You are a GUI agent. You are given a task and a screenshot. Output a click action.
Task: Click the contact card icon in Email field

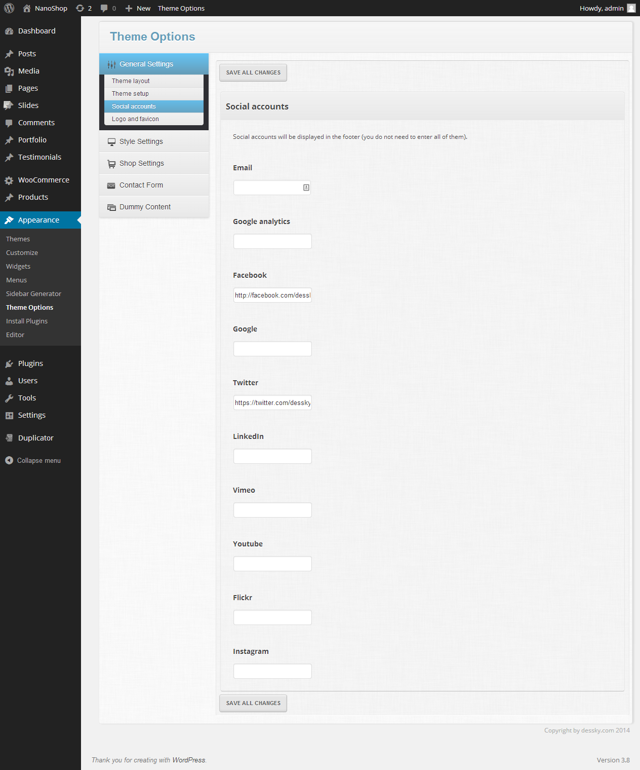pyautogui.click(x=306, y=188)
